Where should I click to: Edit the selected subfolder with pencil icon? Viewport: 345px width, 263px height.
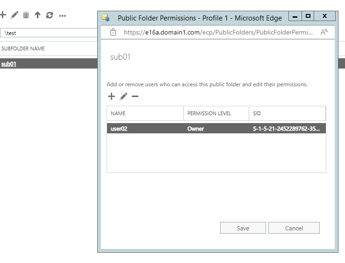click(x=14, y=15)
